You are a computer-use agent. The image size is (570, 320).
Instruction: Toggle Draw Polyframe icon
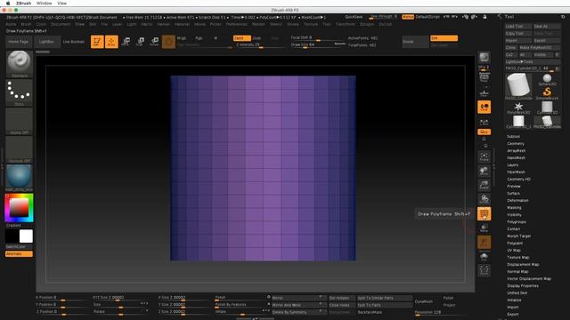point(484,213)
